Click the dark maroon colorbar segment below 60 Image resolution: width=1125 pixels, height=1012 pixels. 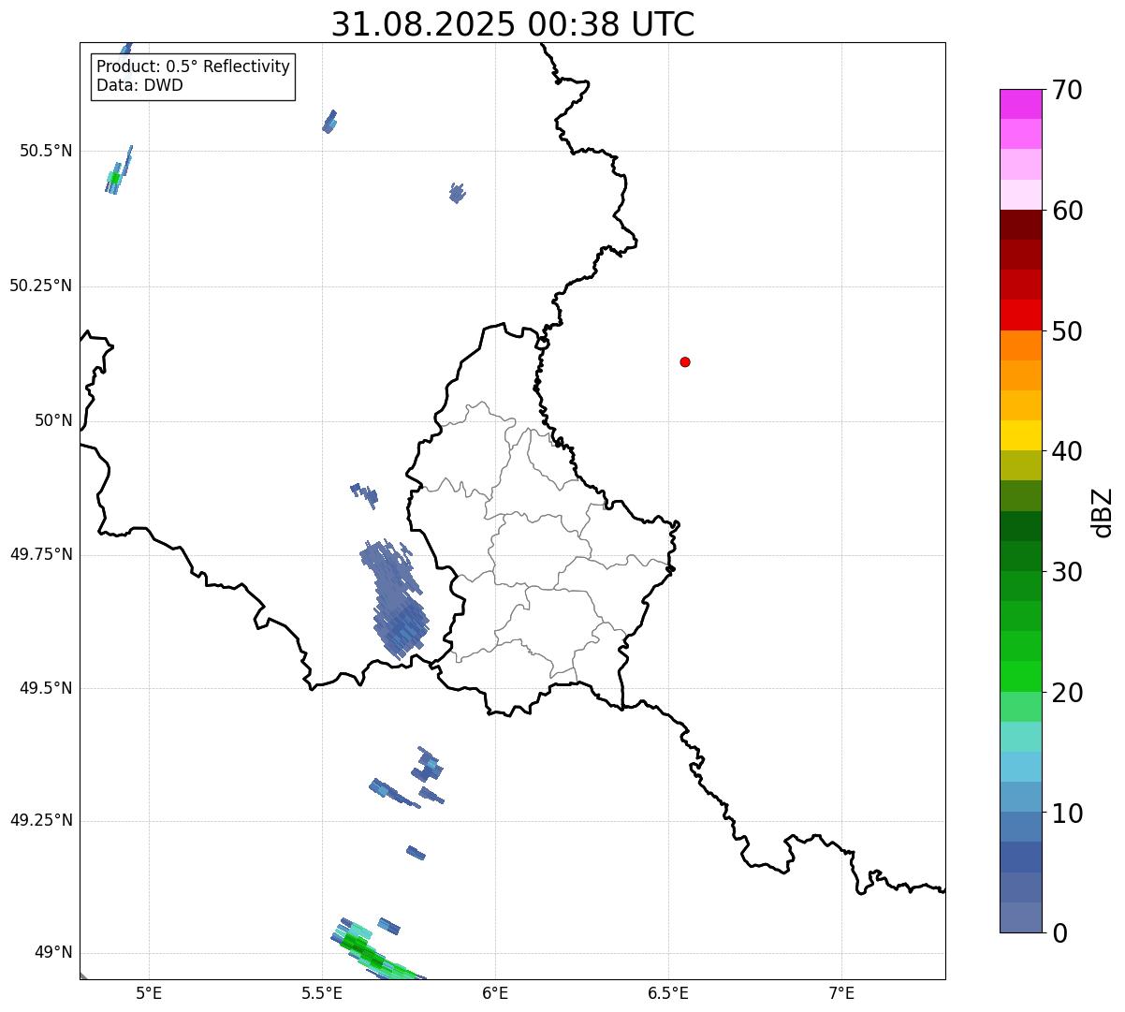coord(1021,225)
